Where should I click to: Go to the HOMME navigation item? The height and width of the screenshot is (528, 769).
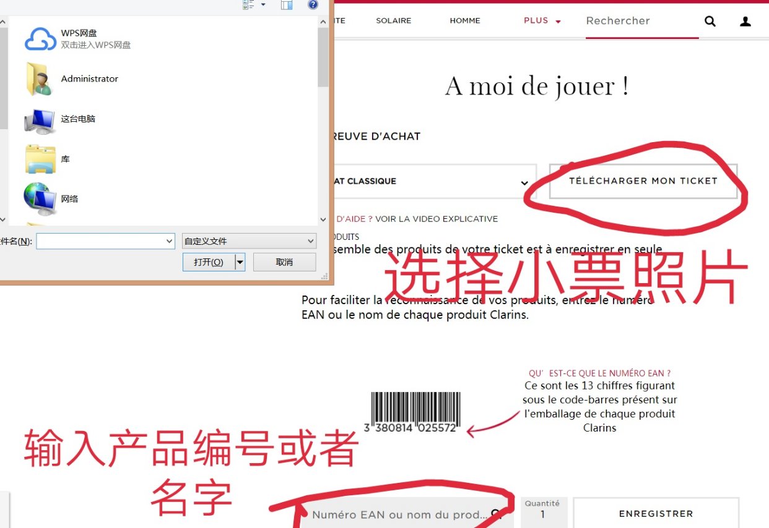(x=465, y=20)
